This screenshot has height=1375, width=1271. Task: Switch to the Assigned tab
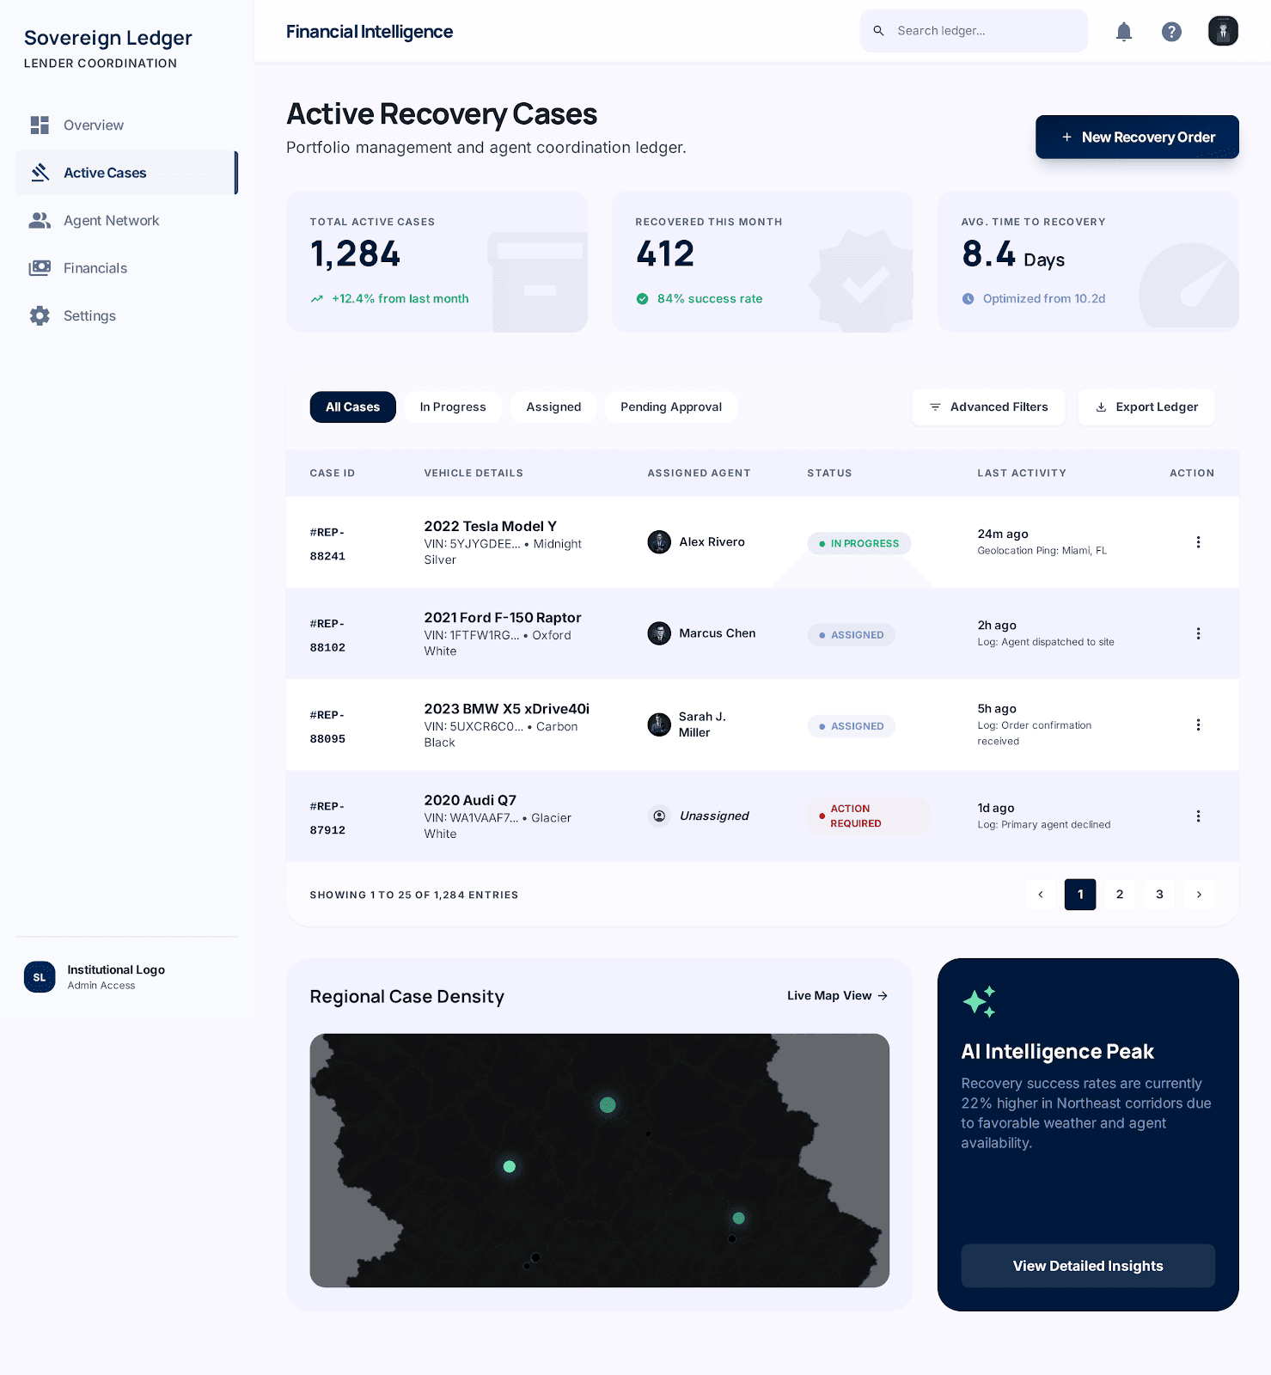pos(553,407)
